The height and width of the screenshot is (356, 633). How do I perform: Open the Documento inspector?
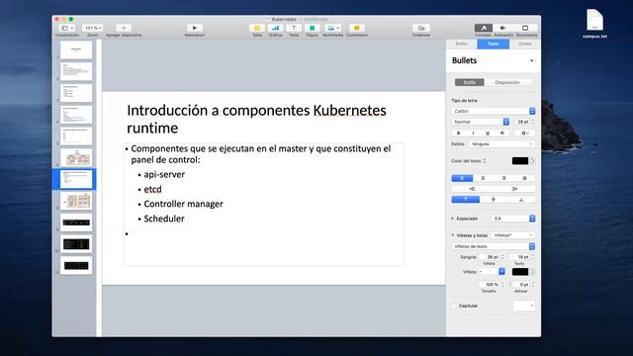(x=525, y=28)
